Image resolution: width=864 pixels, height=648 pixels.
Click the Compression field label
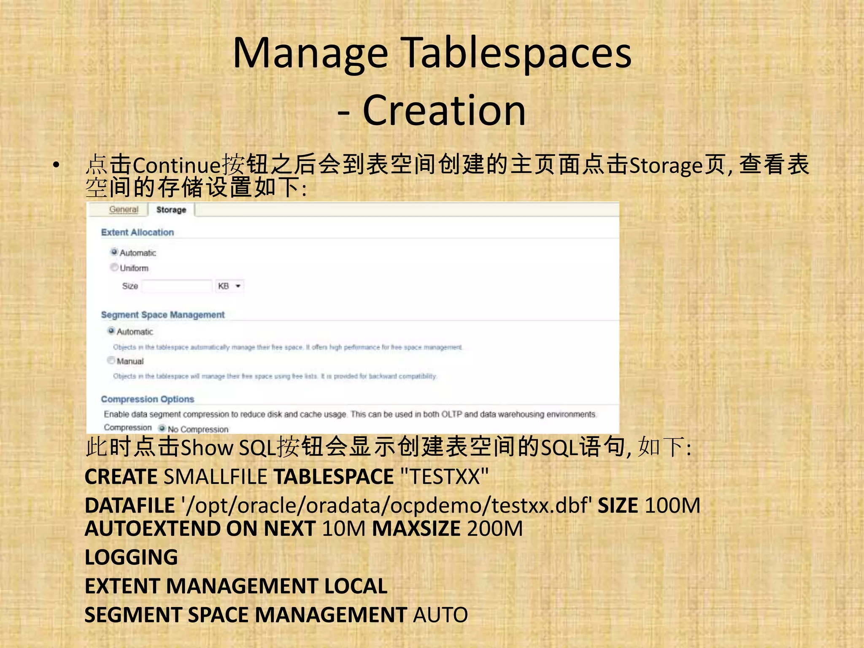click(128, 427)
